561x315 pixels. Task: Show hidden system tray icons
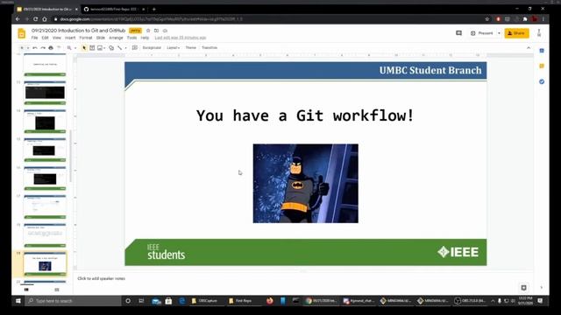click(x=493, y=301)
